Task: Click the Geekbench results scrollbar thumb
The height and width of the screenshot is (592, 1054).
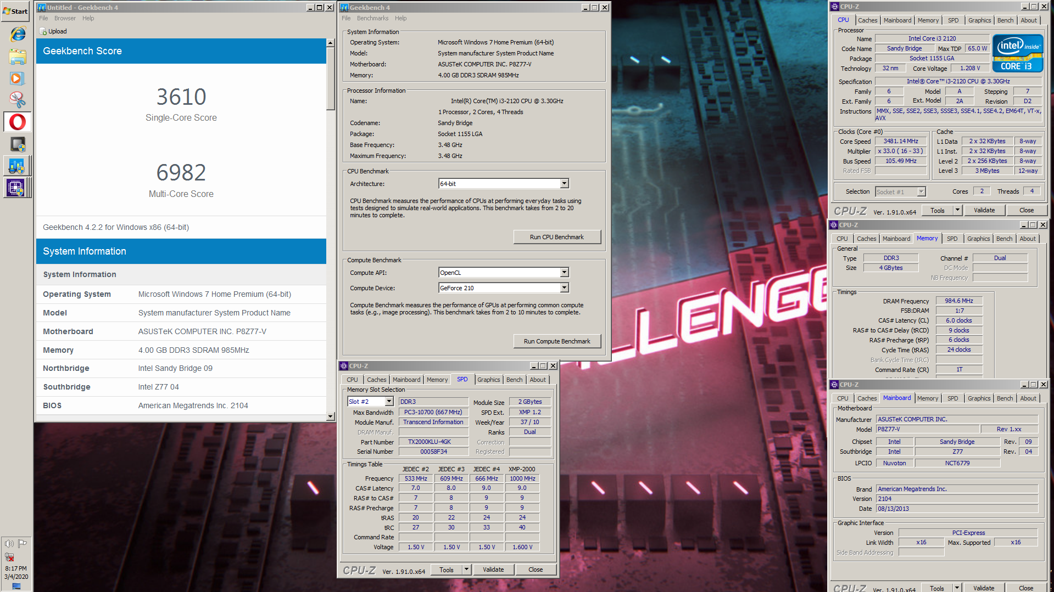Action: [330, 78]
